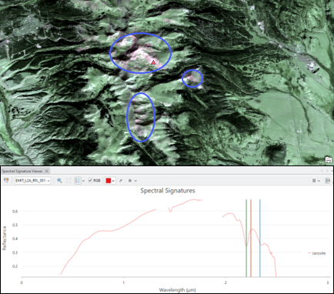Screen dimensions: 334x294
Task: Open the red color swatch dropdown arrow
Action: click(113, 181)
